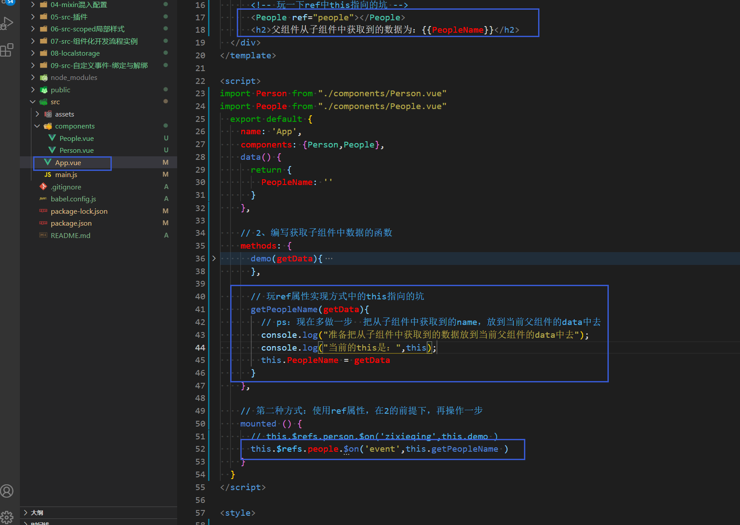The width and height of the screenshot is (740, 525).
Task: Click the M status badge of App.vue
Action: 166,162
